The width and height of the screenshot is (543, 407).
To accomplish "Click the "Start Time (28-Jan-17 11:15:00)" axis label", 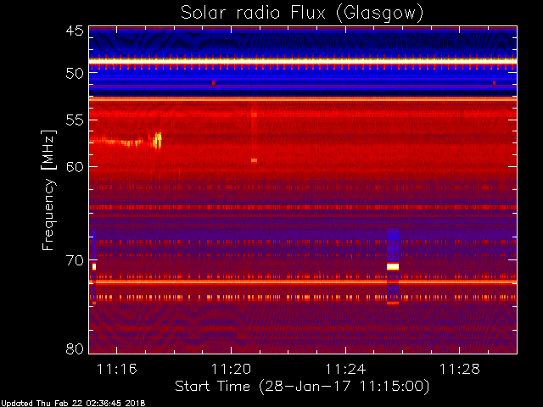I will pyautogui.click(x=302, y=386).
